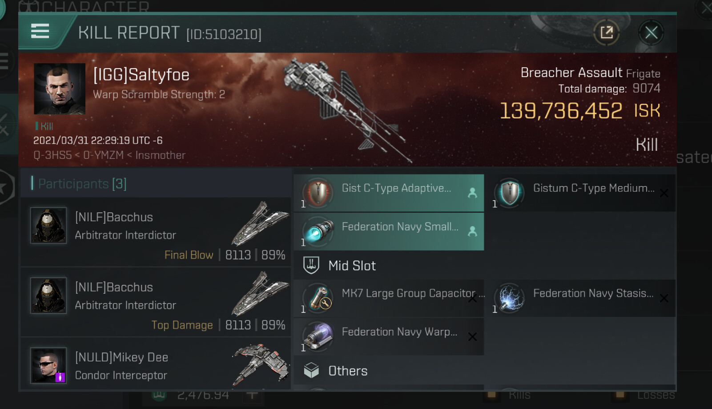This screenshot has width=712, height=409.
Task: Select the Gistum C-Type Medium shield icon
Action: point(509,193)
